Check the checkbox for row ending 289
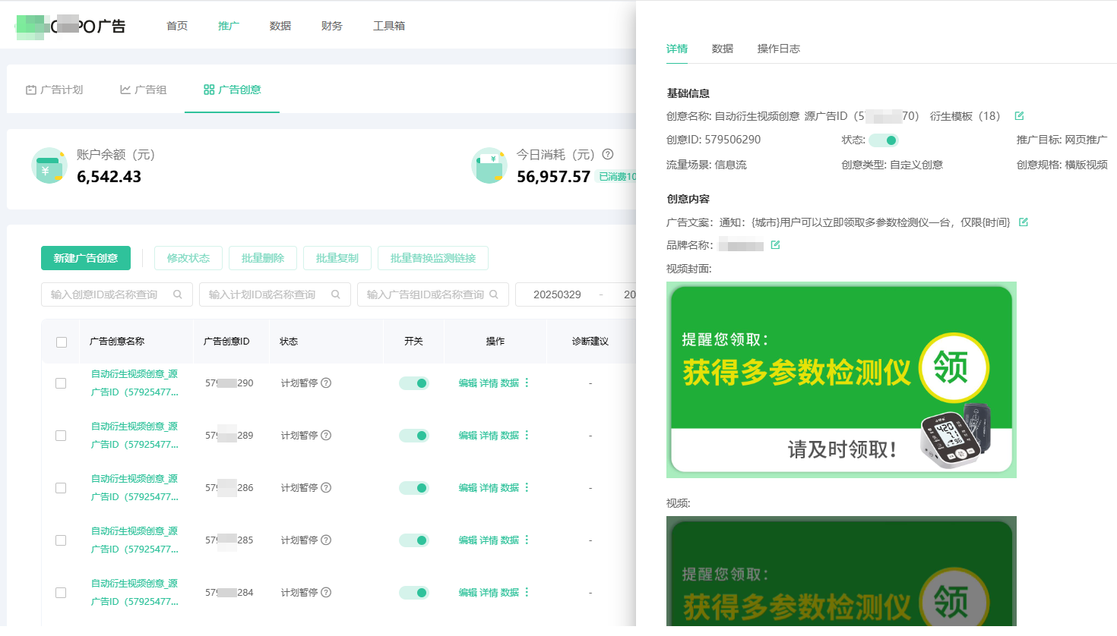This screenshot has height=636, width=1117. (x=61, y=436)
